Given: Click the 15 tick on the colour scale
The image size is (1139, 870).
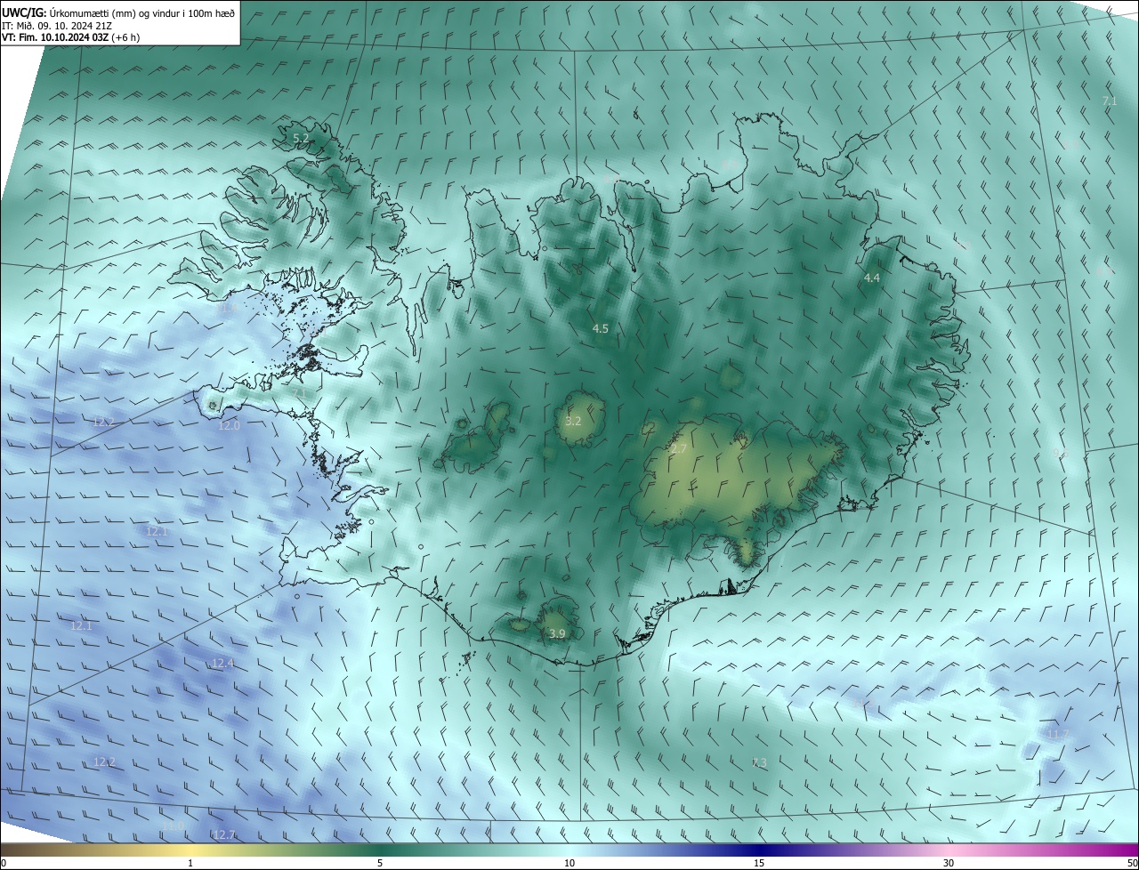Looking at the screenshot, I should (x=759, y=863).
